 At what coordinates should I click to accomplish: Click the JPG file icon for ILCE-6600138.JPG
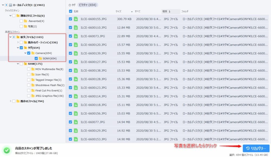pyautogui.click(x=76, y=71)
